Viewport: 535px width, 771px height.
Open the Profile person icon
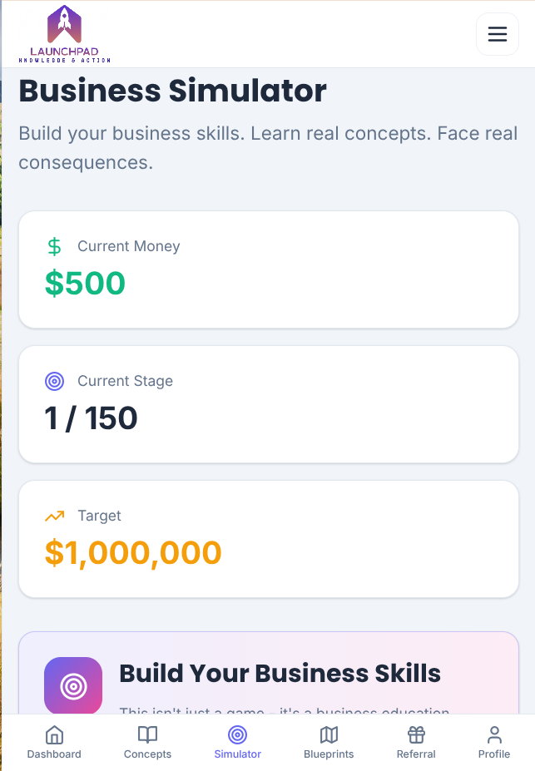click(x=493, y=735)
